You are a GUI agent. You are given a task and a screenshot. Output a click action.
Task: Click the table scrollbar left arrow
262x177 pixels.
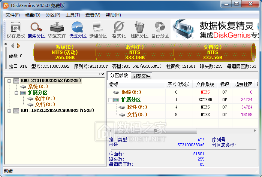click(x=110, y=131)
